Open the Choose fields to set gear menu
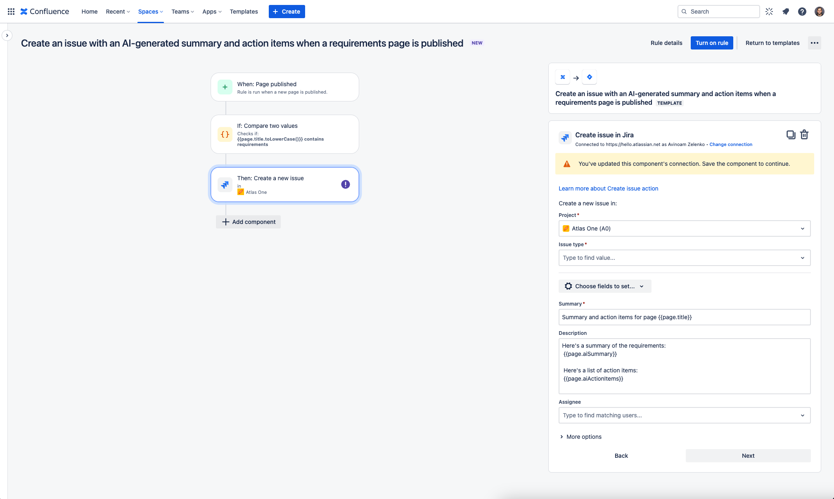This screenshot has height=499, width=834. coord(604,286)
